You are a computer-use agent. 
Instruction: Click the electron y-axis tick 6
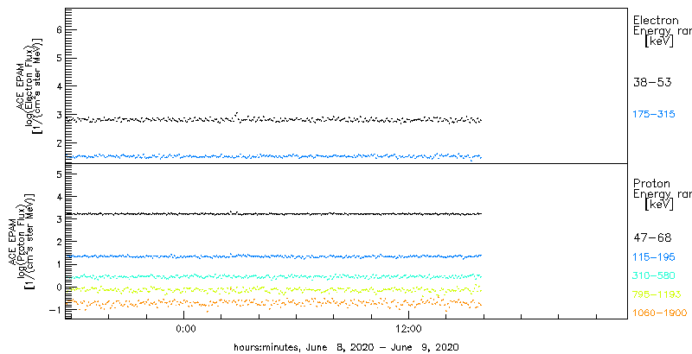click(60, 29)
